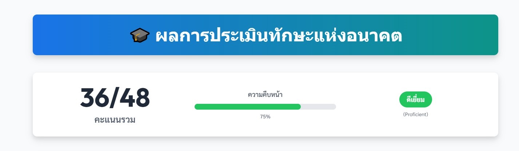Click the header title ผลการประเมินทักษะแห่งอนาคต
Viewport: 519px width, 151px height.
tap(279, 36)
